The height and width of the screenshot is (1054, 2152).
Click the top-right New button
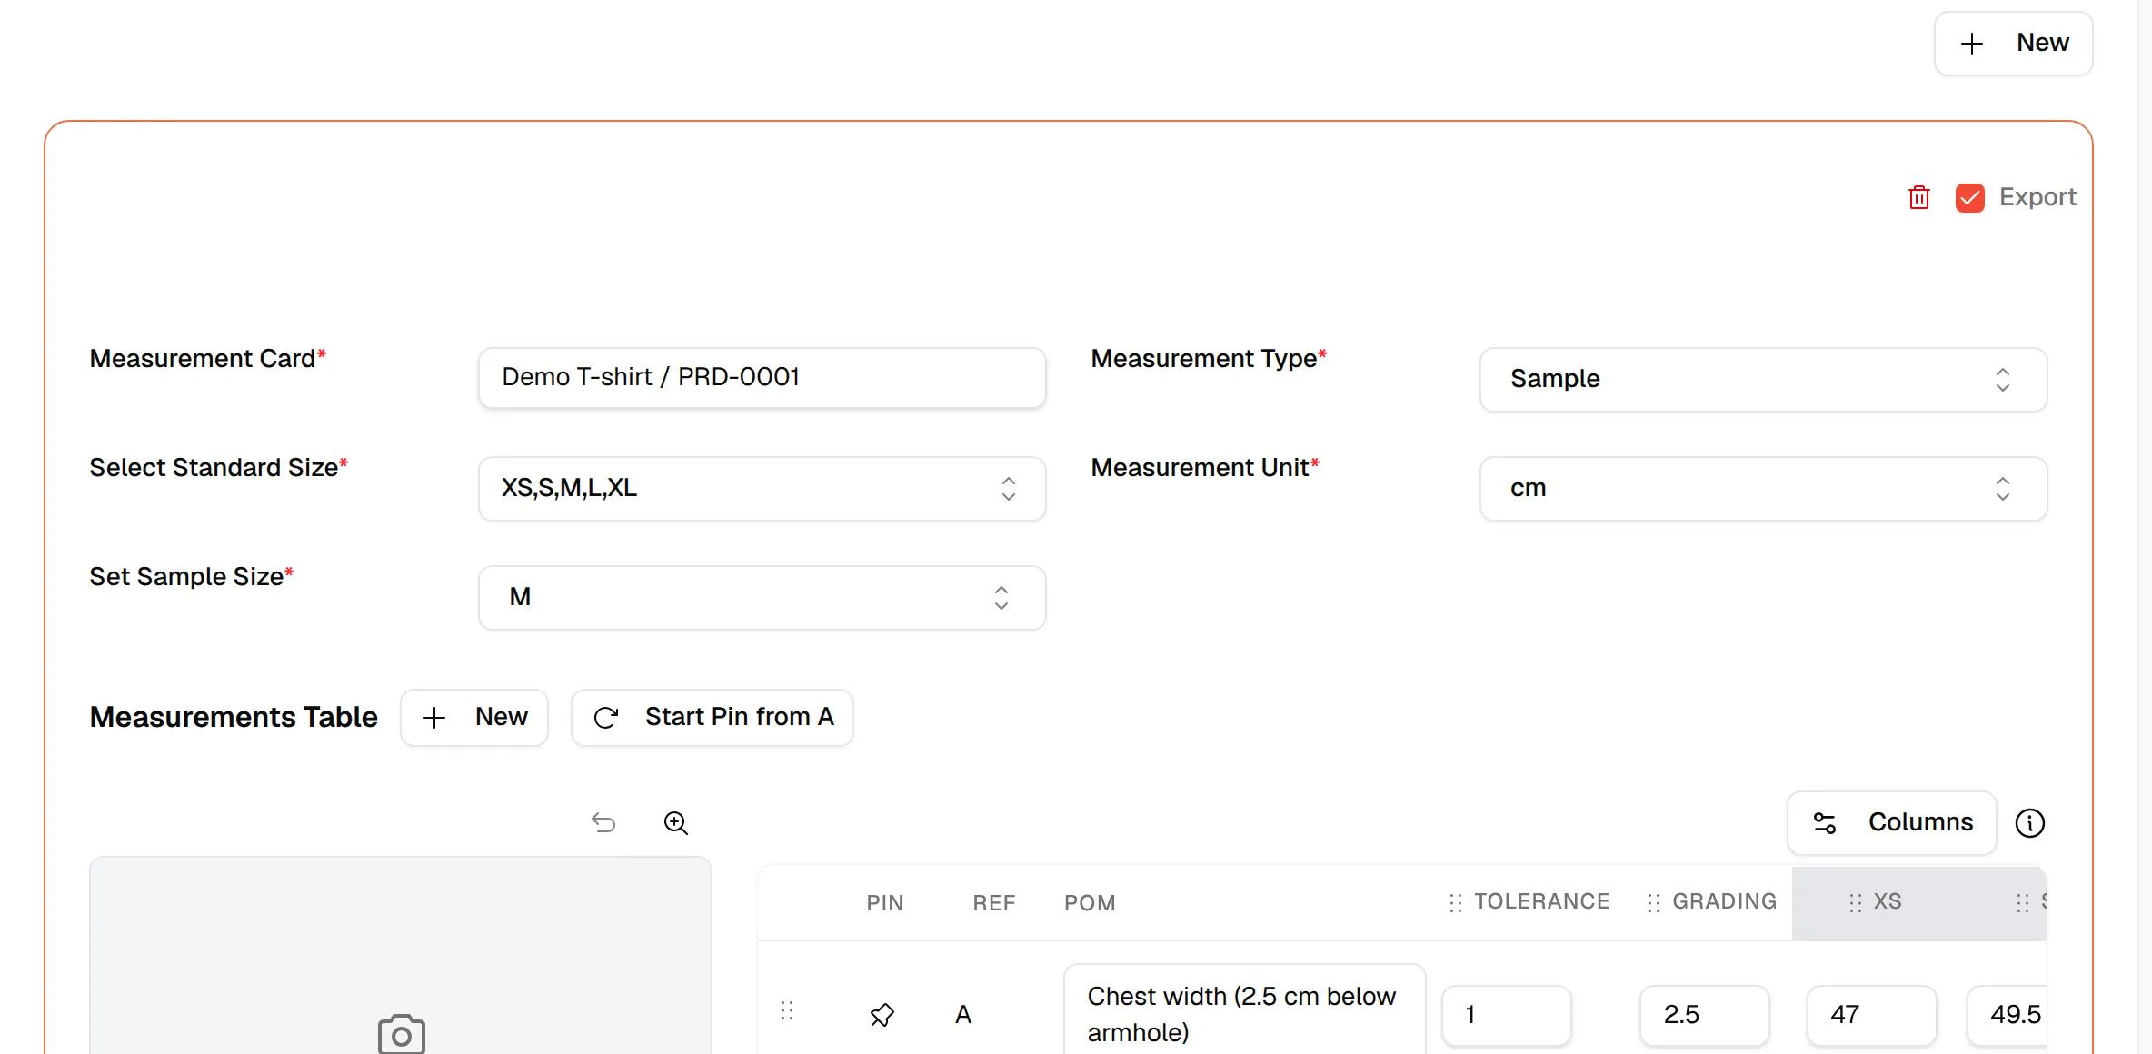[2013, 43]
